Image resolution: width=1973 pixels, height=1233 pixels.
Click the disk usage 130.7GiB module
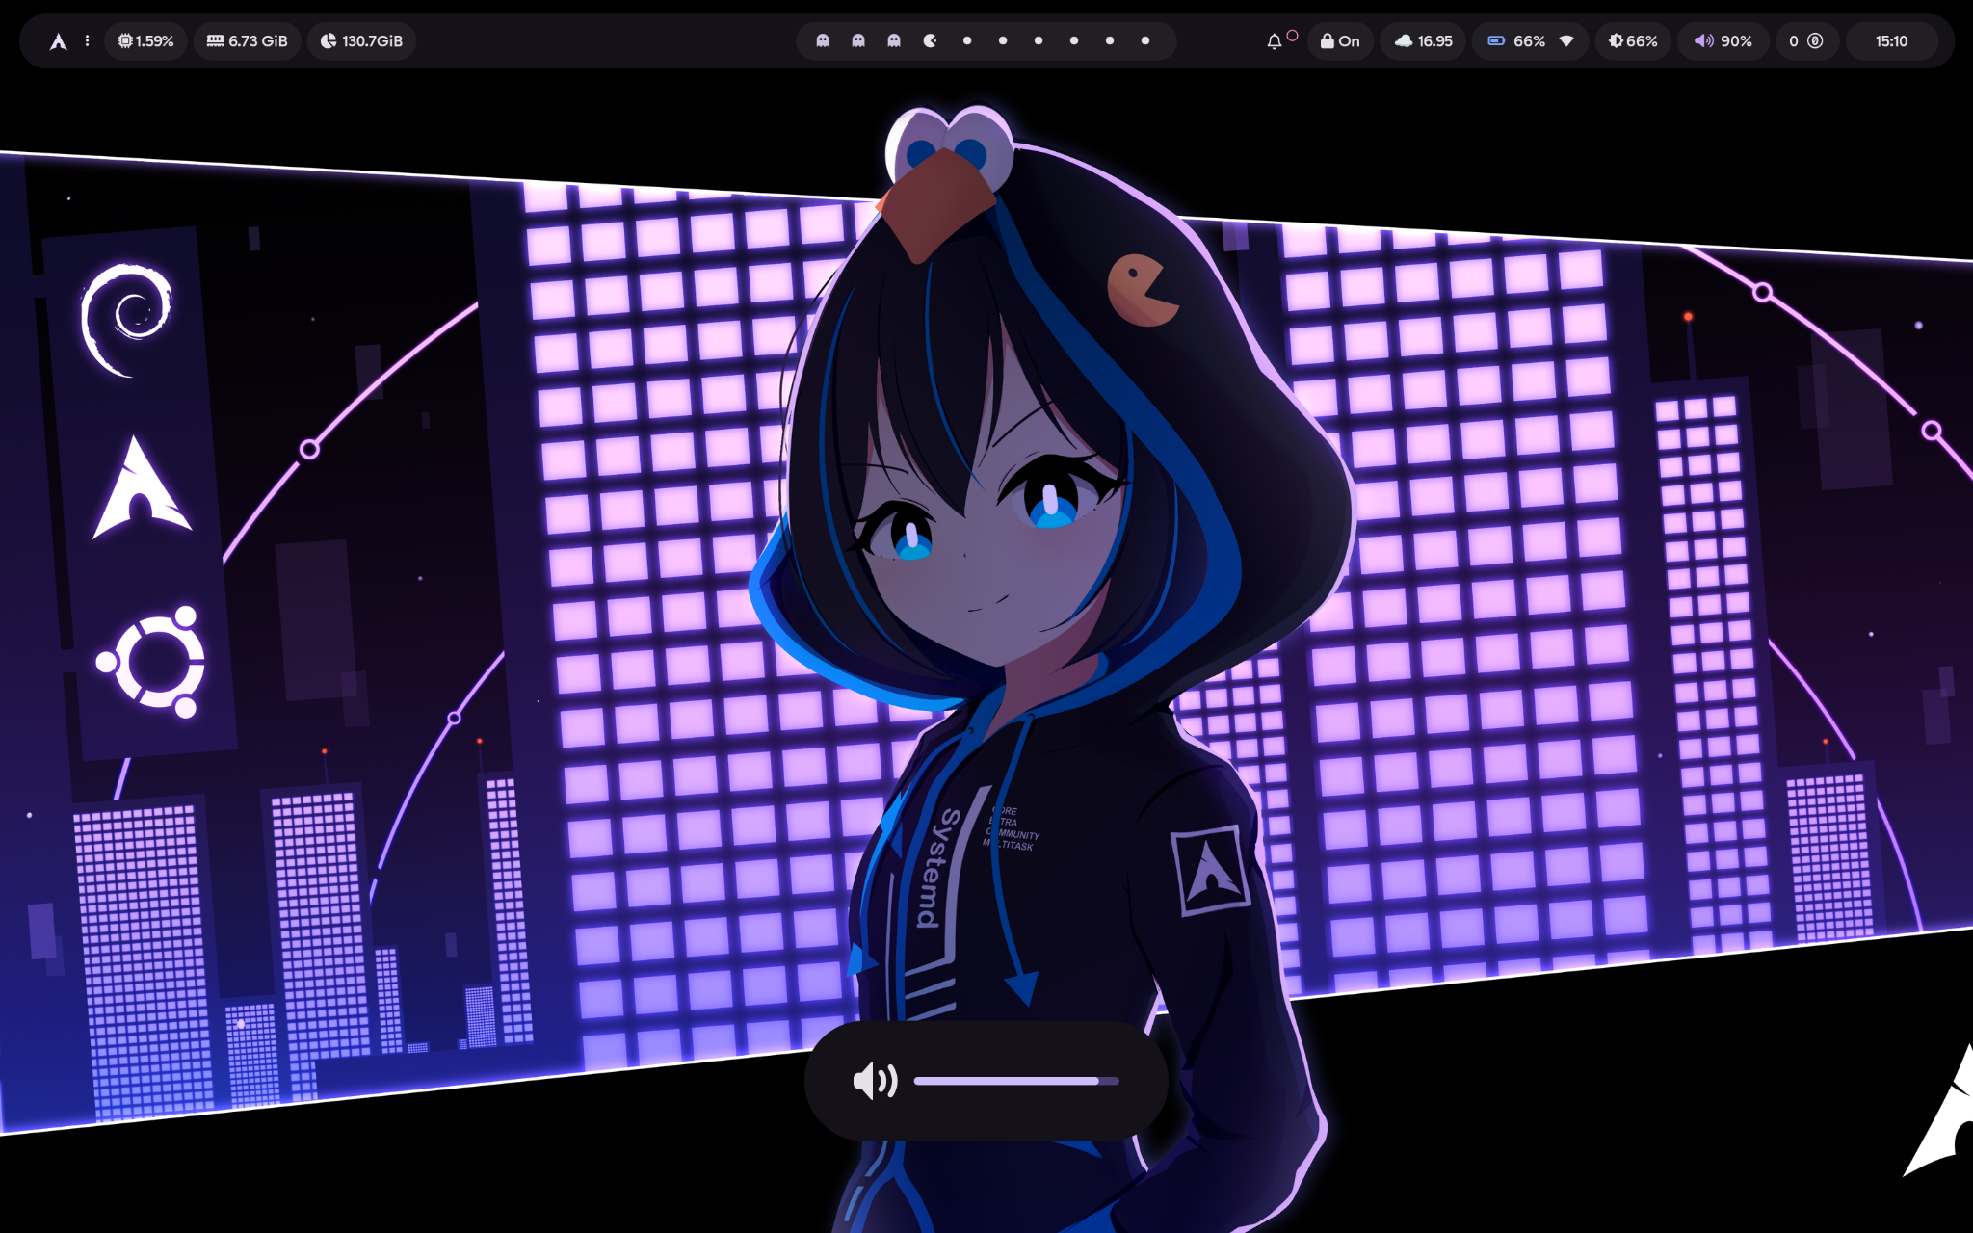361,41
